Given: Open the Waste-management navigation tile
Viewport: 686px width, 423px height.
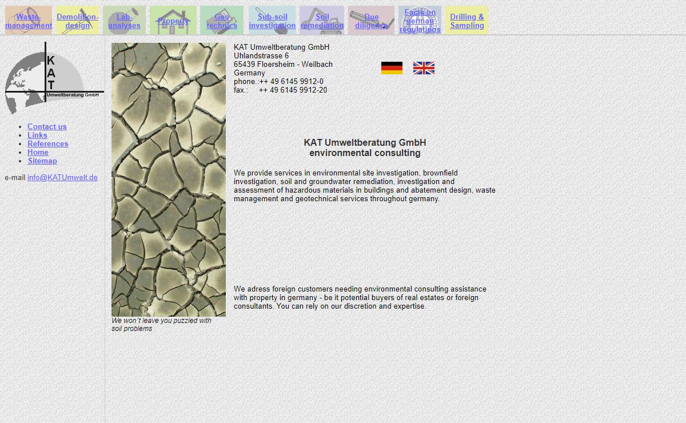Looking at the screenshot, I should click(29, 21).
